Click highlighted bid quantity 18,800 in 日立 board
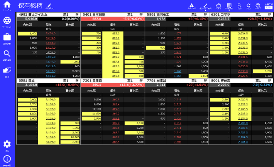 coord(70,137)
